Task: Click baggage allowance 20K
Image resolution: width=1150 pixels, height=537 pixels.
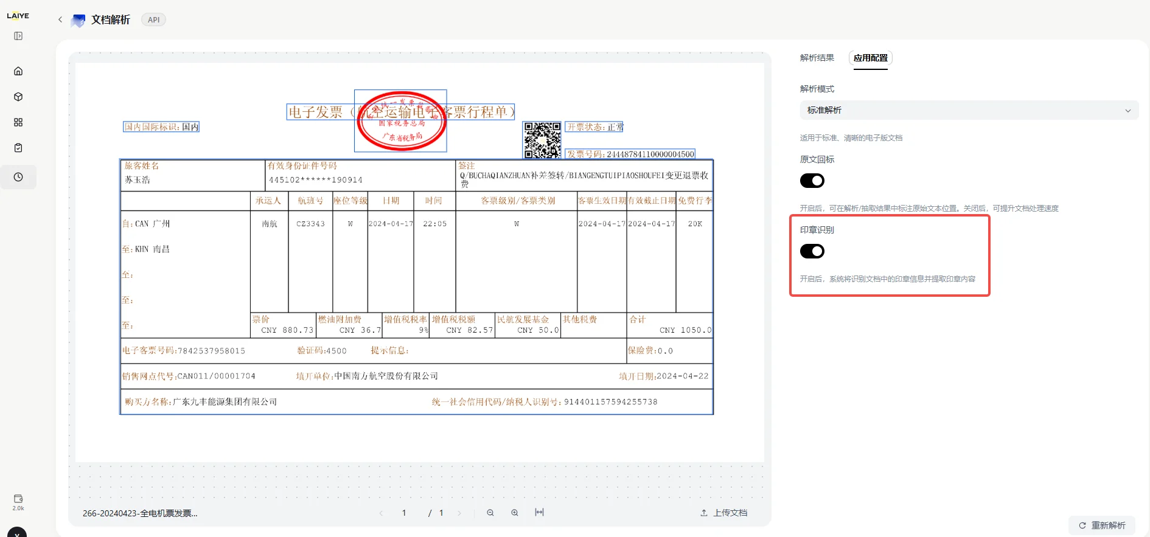Action: click(x=695, y=224)
